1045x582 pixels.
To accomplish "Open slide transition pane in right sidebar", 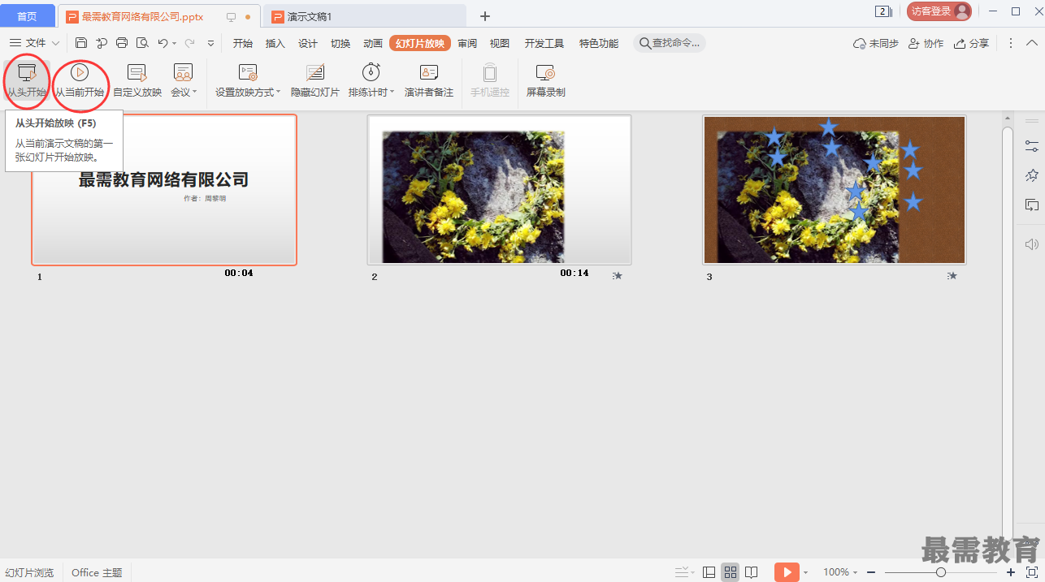I will coord(1031,205).
